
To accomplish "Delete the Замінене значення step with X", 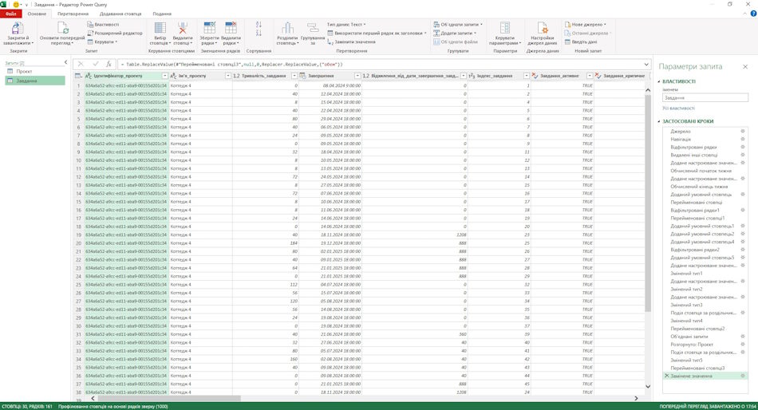I will [x=666, y=376].
